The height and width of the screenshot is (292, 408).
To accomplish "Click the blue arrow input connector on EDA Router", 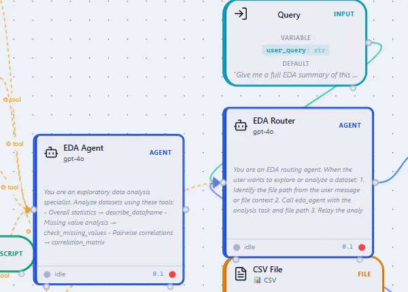I will [216, 183].
